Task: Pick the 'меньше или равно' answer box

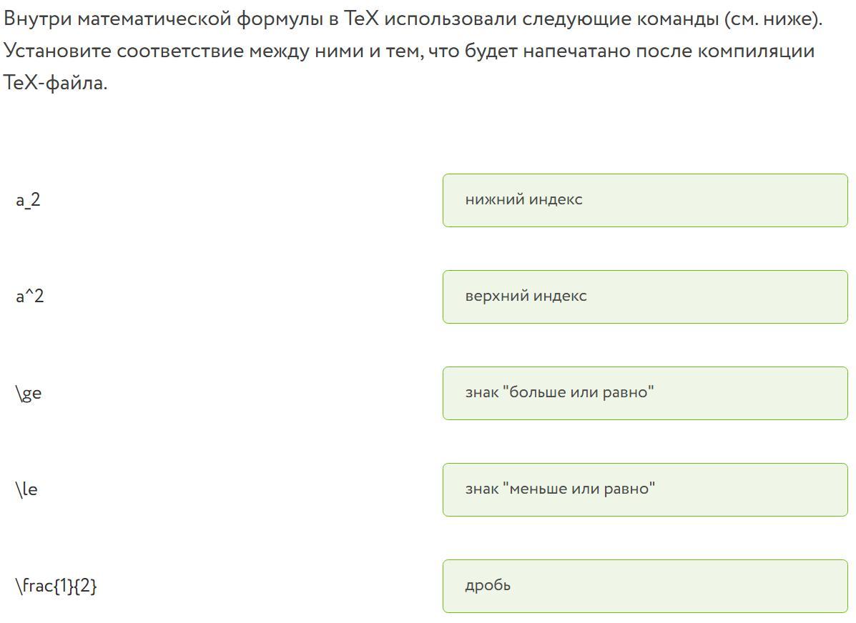Action: click(644, 489)
